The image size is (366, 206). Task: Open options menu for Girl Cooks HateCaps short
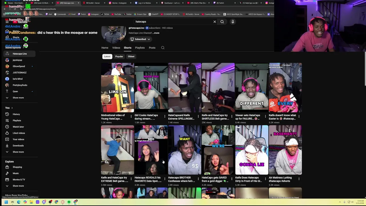click(x=165, y=116)
